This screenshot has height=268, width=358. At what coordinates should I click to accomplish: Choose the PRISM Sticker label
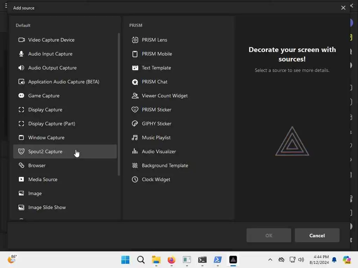point(157,110)
